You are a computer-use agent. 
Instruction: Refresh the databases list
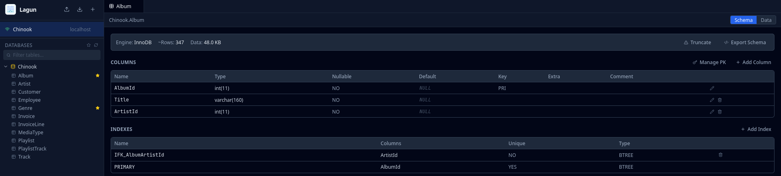tap(96, 45)
